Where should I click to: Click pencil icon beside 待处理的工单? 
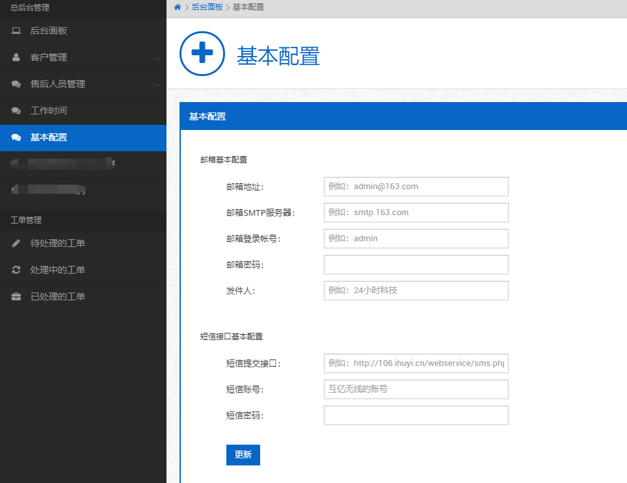point(16,243)
